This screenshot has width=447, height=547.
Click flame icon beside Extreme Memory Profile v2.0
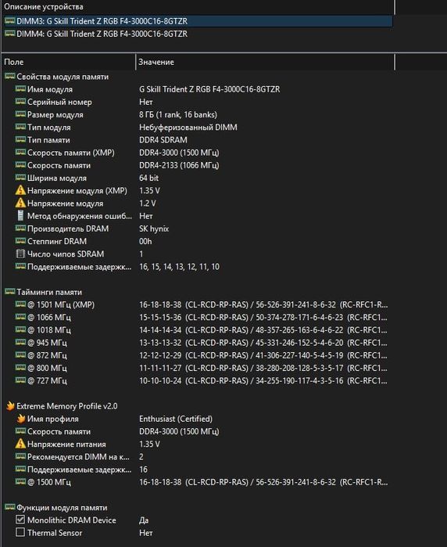point(10,405)
